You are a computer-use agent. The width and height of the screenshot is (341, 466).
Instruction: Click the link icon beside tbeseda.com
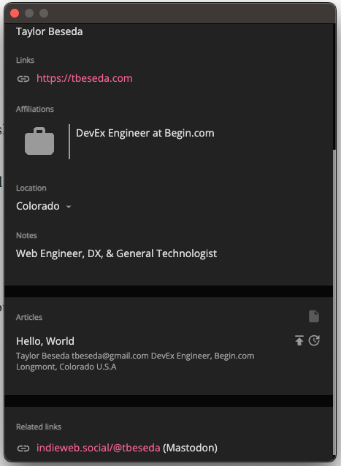(23, 79)
